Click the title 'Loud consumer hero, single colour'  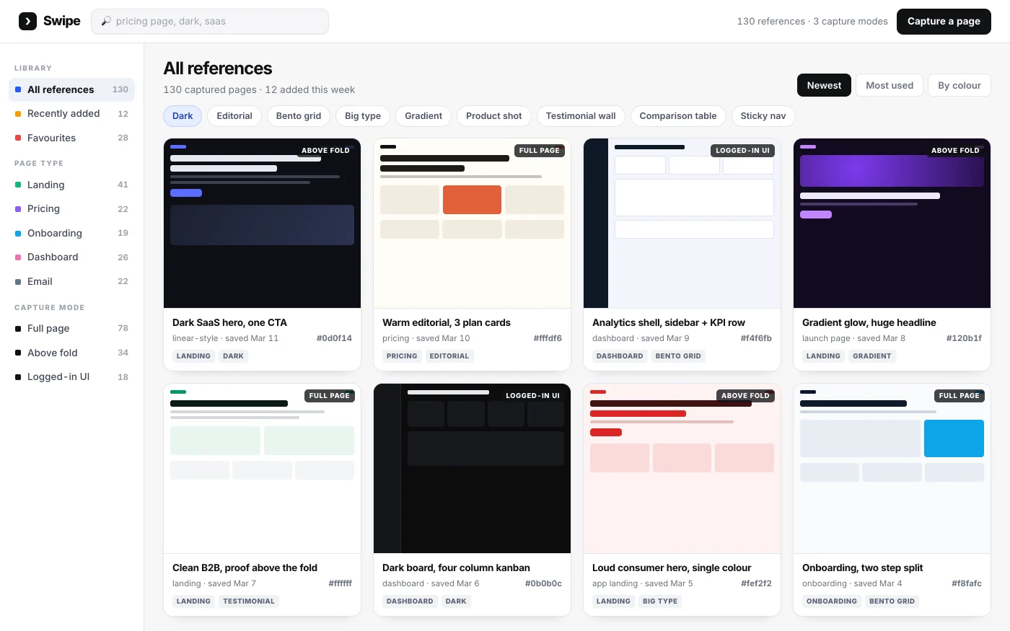pos(672,568)
